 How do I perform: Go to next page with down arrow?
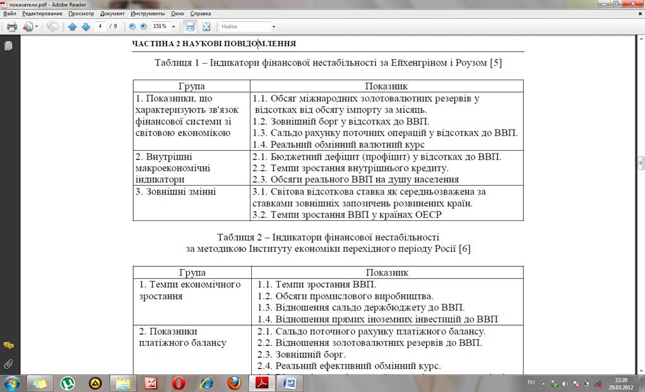click(x=85, y=27)
